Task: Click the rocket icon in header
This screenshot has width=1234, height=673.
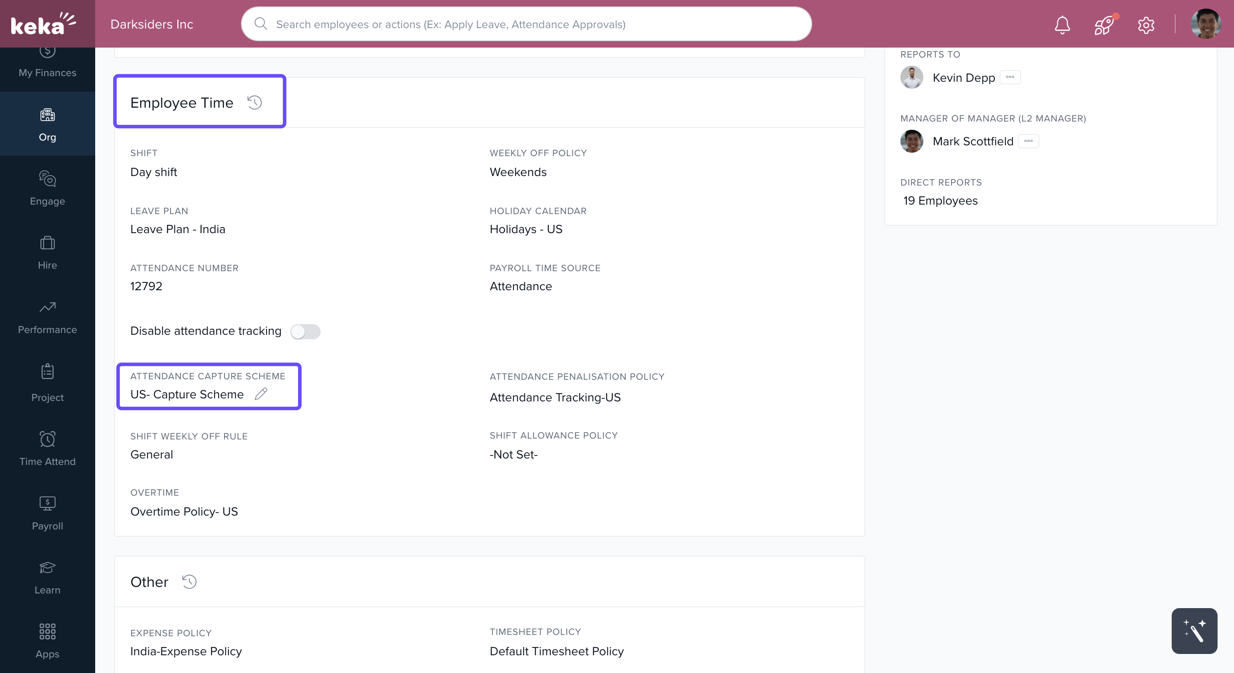Action: tap(1104, 24)
